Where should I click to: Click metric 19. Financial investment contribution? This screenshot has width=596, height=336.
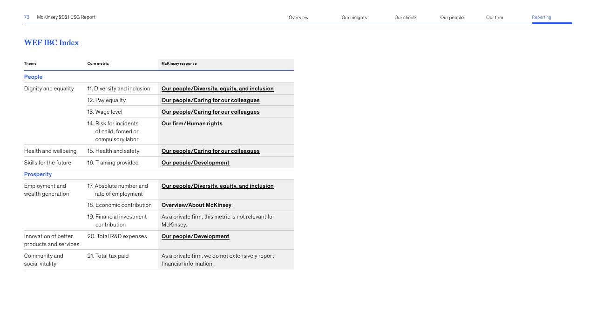coord(117,220)
